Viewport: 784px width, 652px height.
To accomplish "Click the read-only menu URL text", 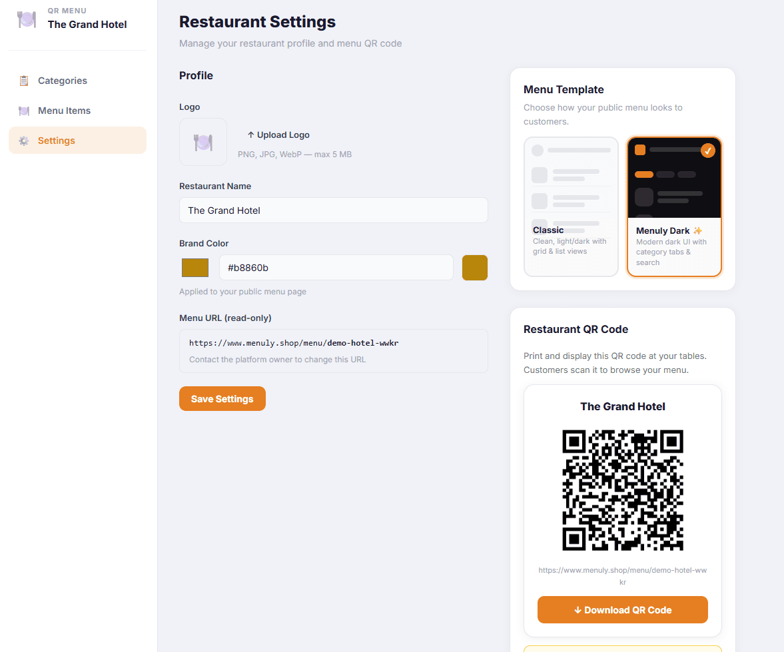I will (x=294, y=343).
